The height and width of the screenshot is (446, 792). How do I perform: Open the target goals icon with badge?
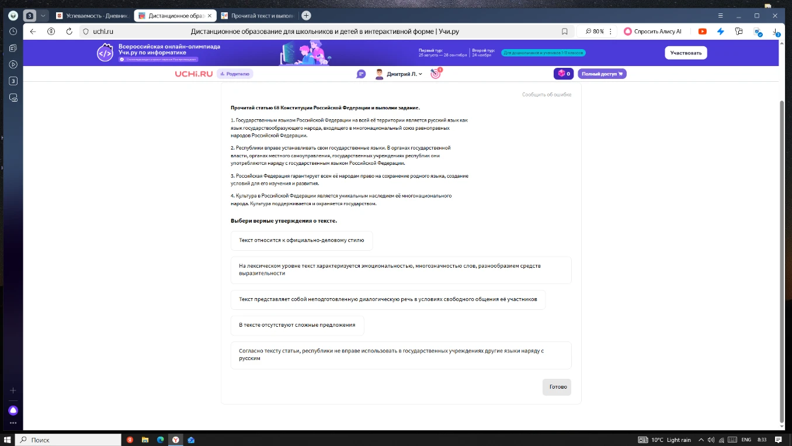coord(436,74)
